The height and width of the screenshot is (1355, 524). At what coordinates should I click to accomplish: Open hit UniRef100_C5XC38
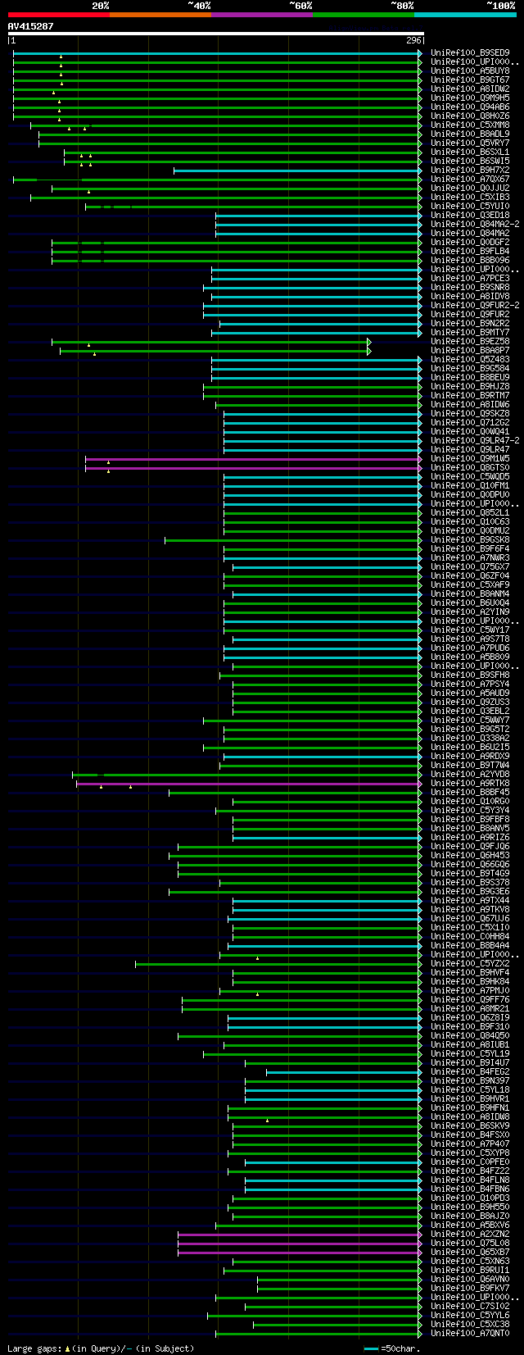coord(470,1325)
